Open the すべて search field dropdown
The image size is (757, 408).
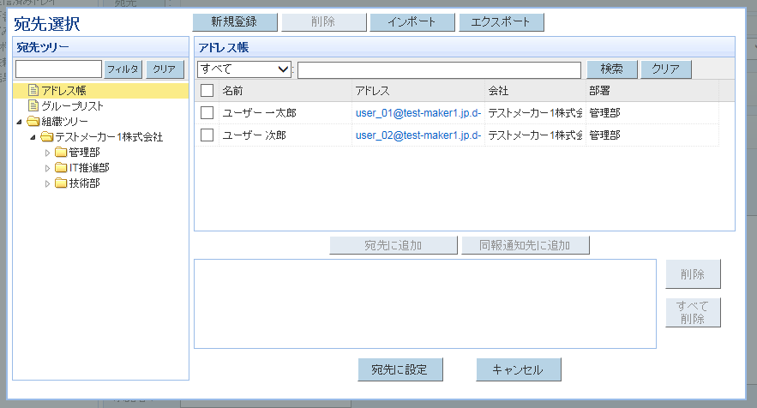(x=244, y=69)
